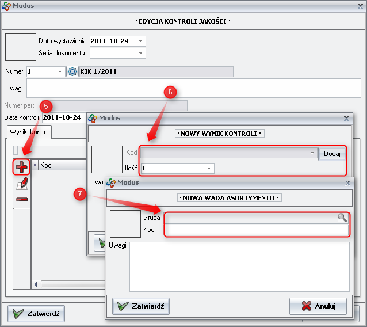Screen dimensions: 367x327
Task: Remove control result with red minus icon
Action: [x=22, y=199]
